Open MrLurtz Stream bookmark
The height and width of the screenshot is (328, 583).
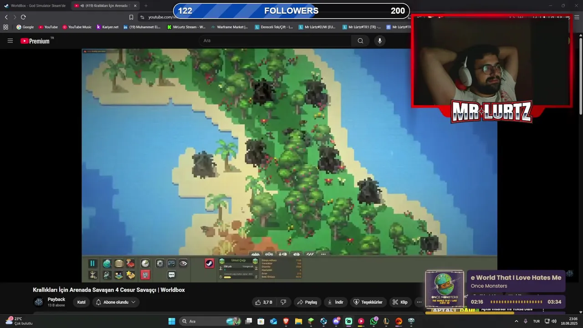click(186, 27)
